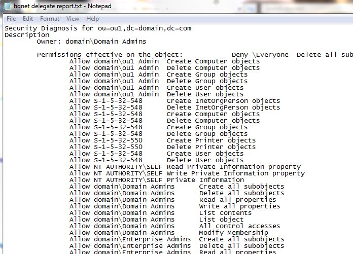Viewport: 353px width, 254px height.
Task: Click the S-1-5-32-548 'Create Computer objects' line
Action: (164, 114)
